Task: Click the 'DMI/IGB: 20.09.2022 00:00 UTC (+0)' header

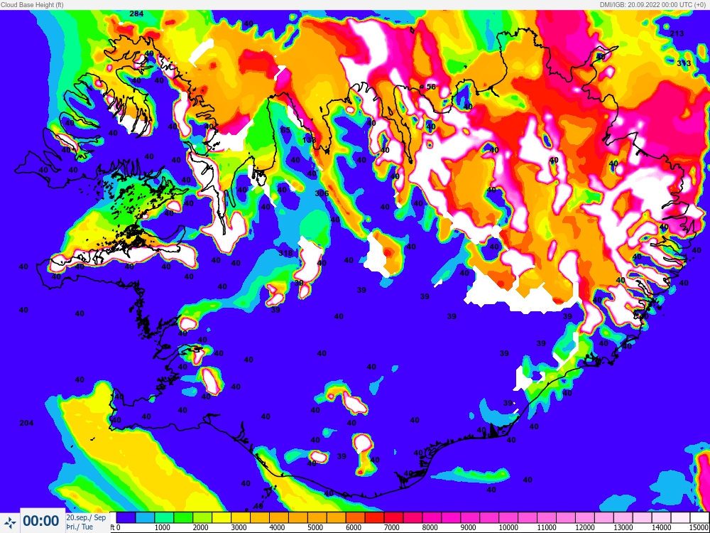Action: pos(654,4)
